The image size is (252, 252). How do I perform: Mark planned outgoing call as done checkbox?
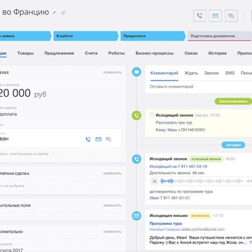point(152,115)
